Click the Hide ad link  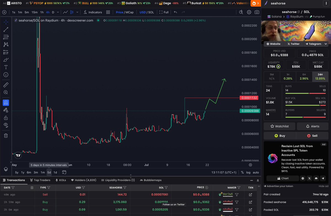(324, 186)
